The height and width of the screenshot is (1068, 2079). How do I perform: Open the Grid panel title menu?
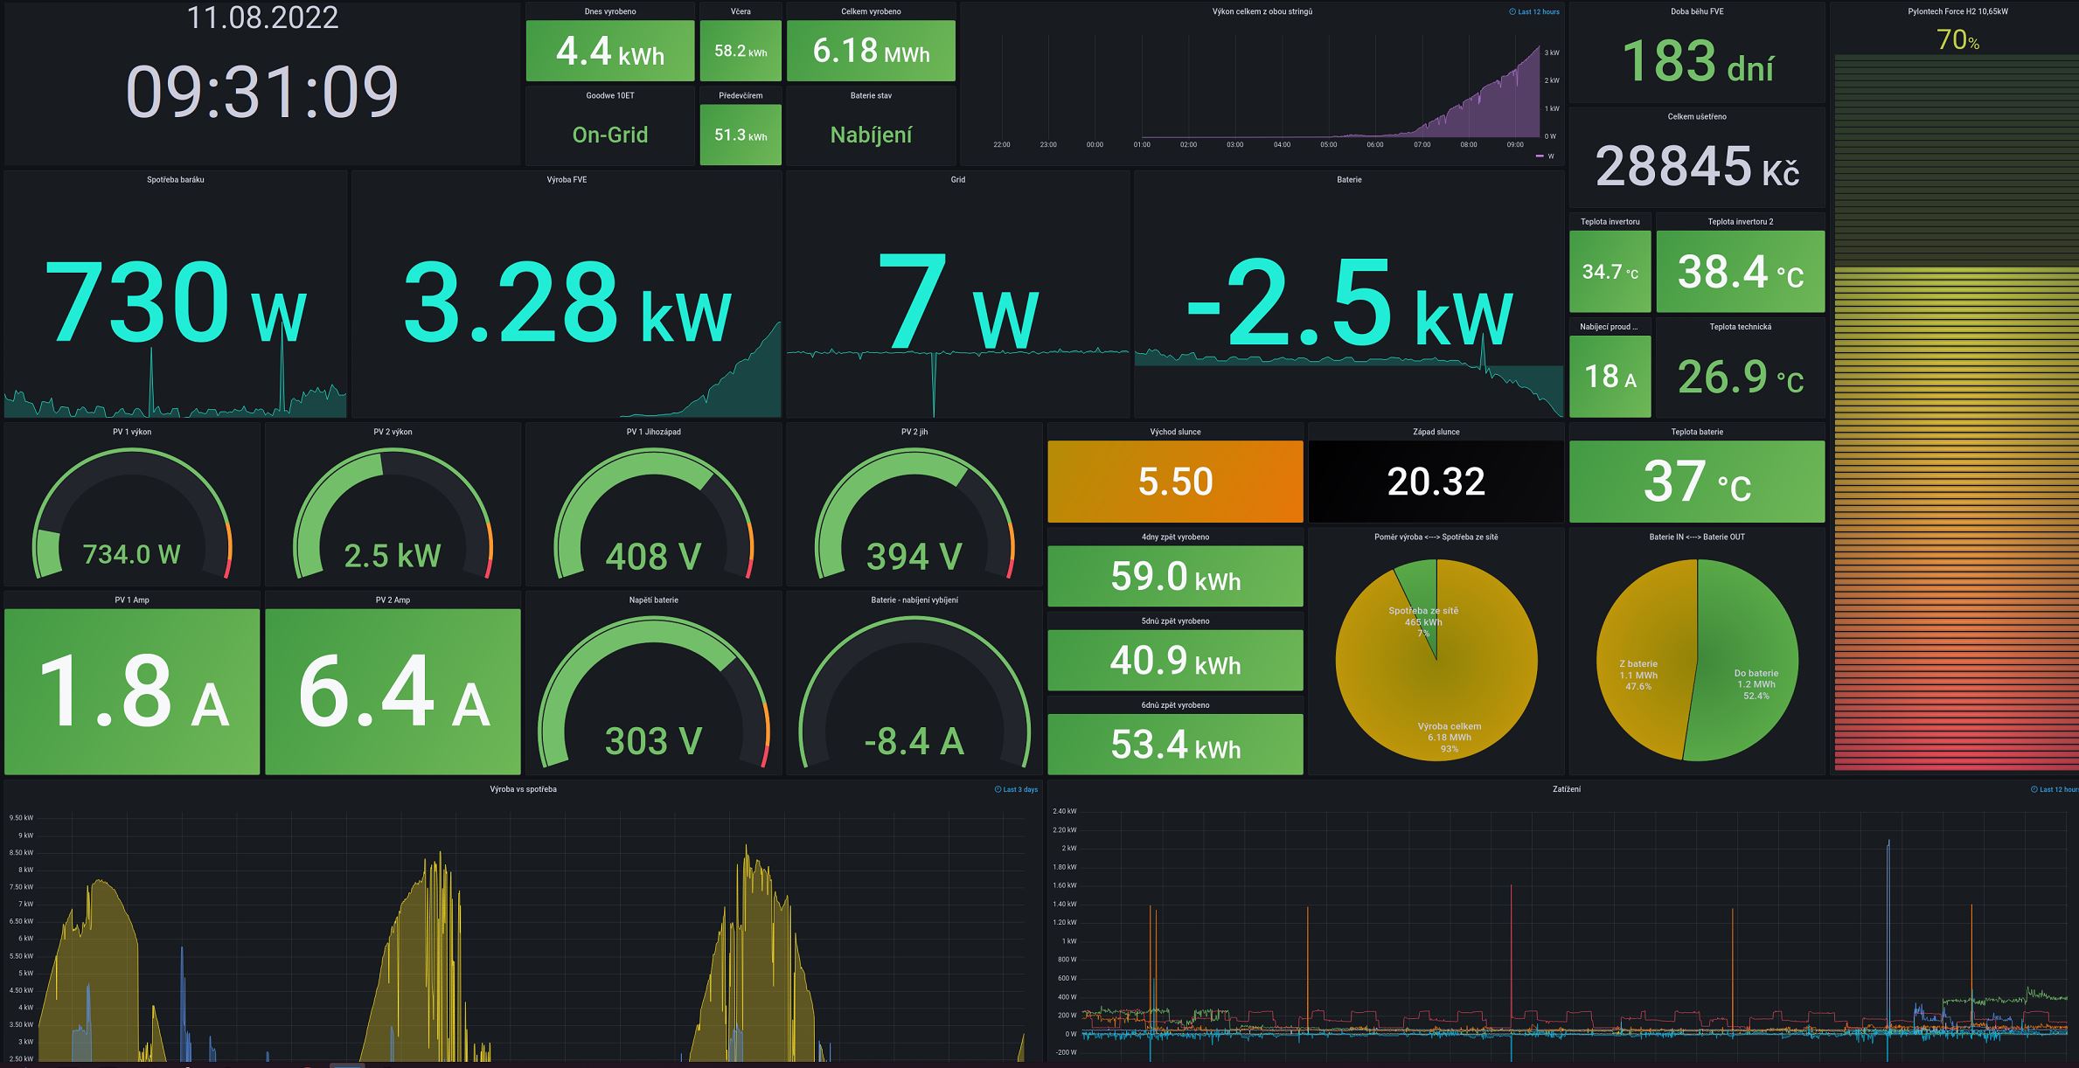coord(957,179)
